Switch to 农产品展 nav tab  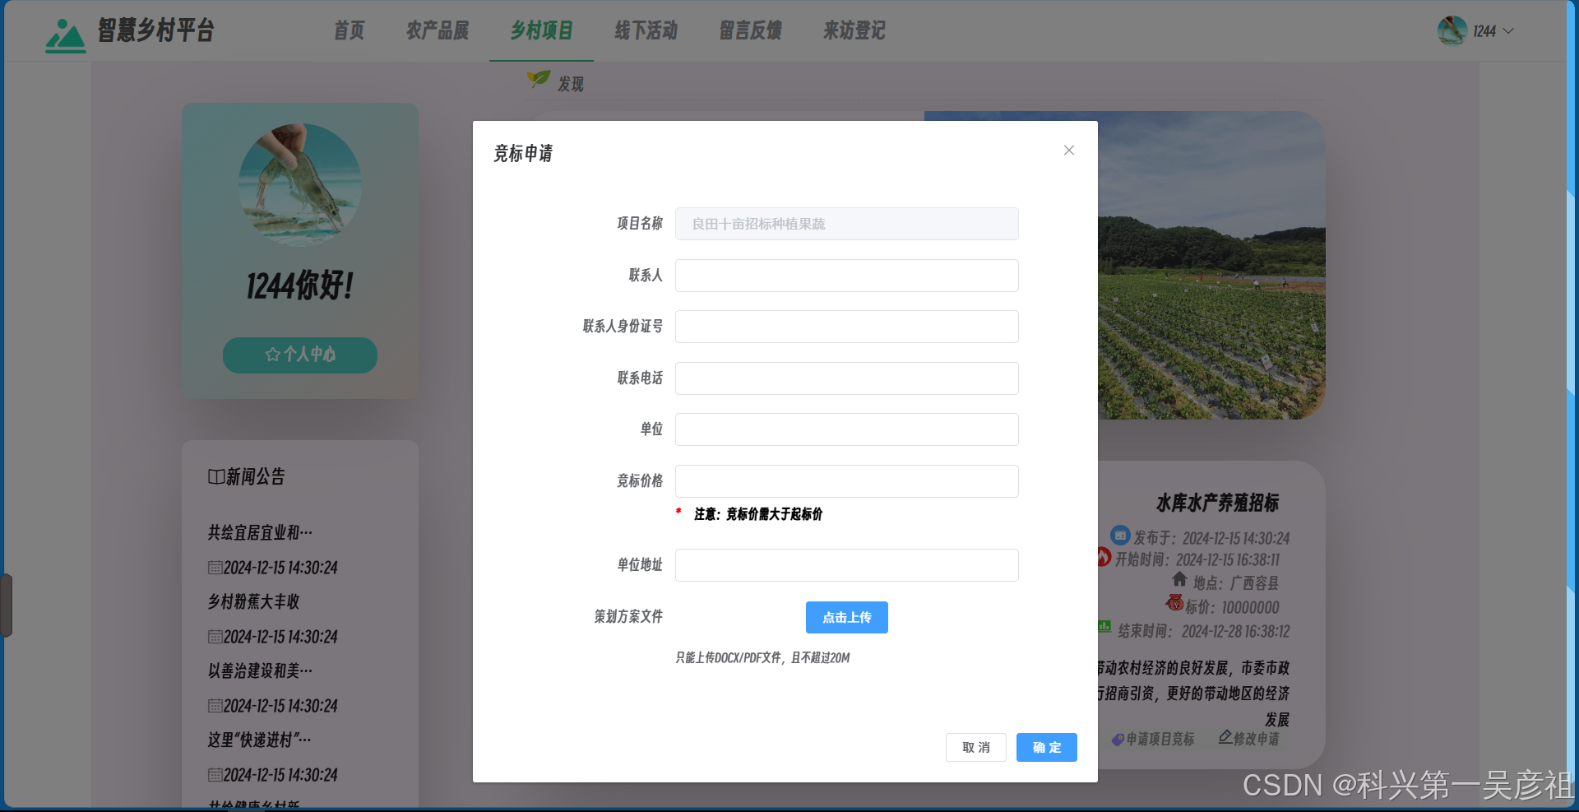pos(437,30)
